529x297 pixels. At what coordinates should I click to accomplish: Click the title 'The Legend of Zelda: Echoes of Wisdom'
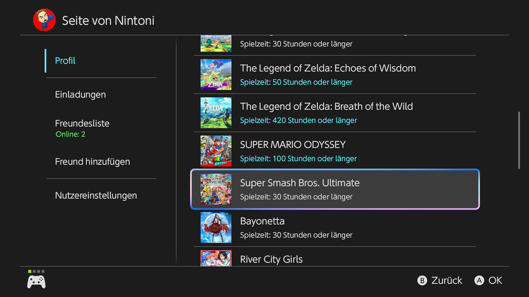click(328, 68)
